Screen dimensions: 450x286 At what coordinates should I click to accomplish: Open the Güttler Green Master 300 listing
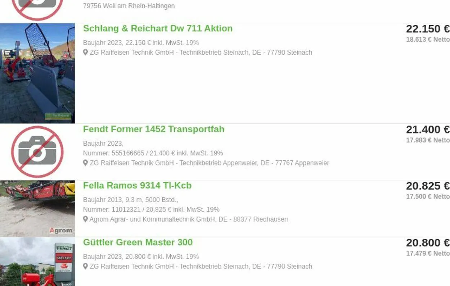pyautogui.click(x=138, y=242)
